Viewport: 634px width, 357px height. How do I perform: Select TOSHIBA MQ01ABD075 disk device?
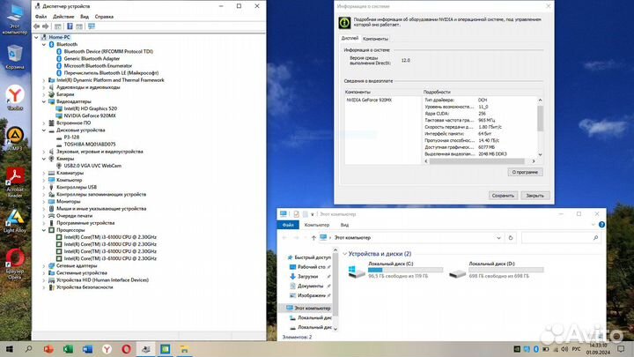coord(89,145)
